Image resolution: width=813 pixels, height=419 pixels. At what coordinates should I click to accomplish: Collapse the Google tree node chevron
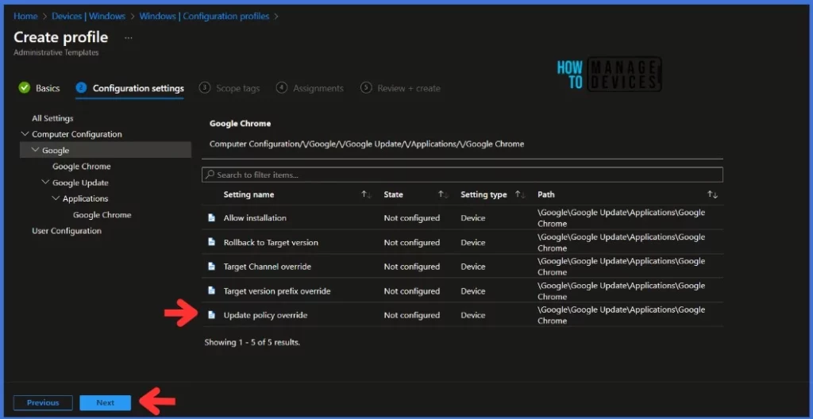coord(35,150)
